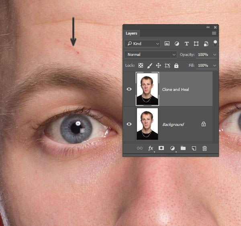The height and width of the screenshot is (226, 241).
Task: Expand the Opacity slider dropdown arrow
Action: [x=215, y=55]
